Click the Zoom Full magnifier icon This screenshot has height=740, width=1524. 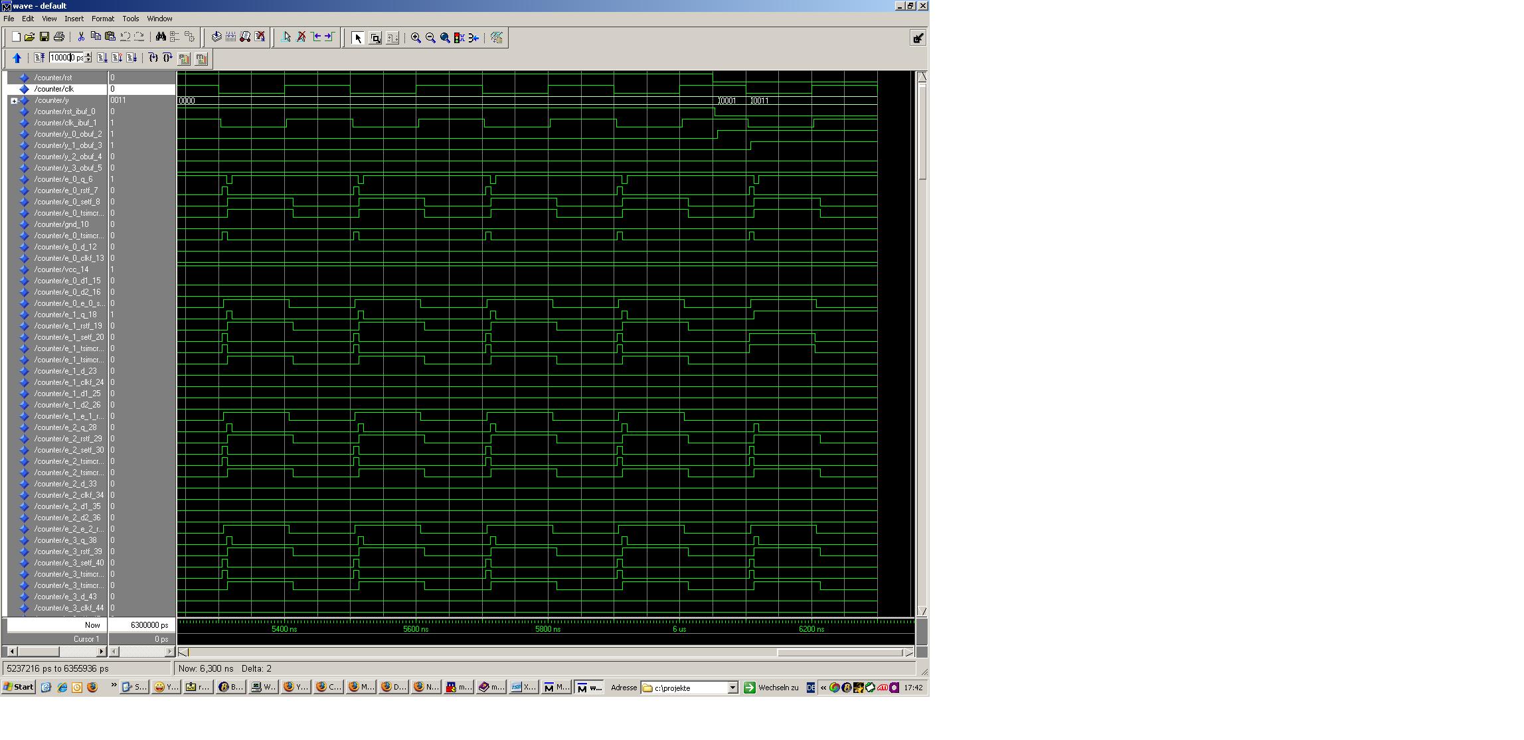(x=445, y=38)
